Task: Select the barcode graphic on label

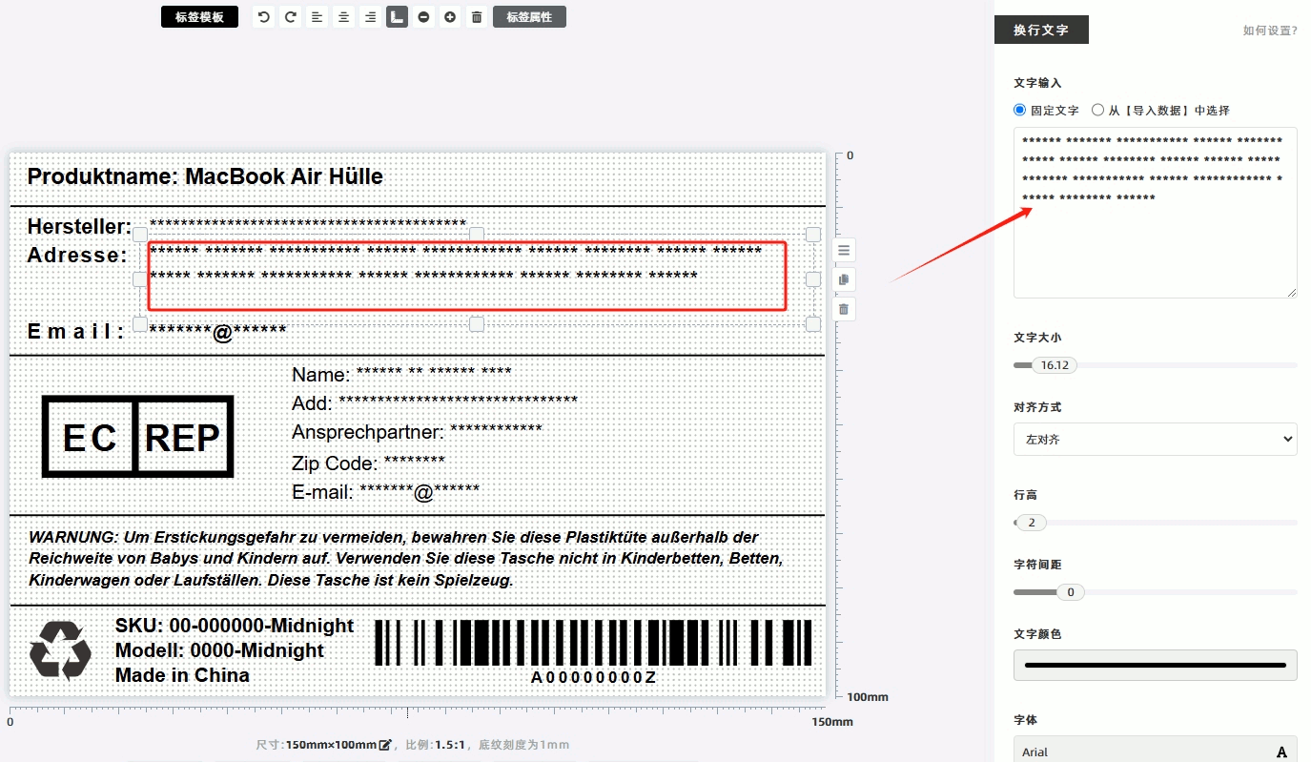Action: point(593,643)
